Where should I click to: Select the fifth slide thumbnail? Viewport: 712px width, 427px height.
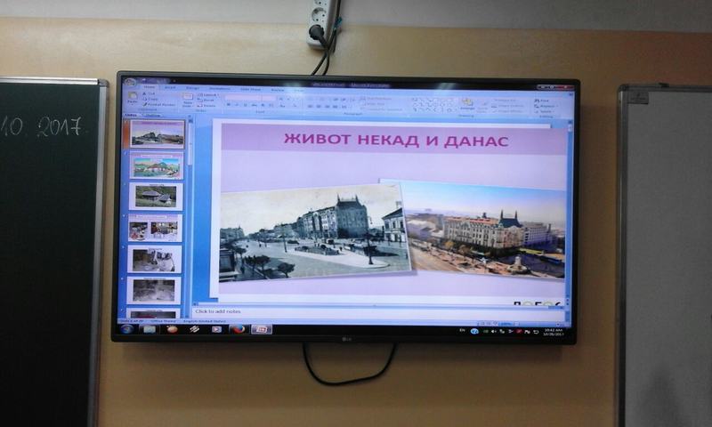(154, 259)
